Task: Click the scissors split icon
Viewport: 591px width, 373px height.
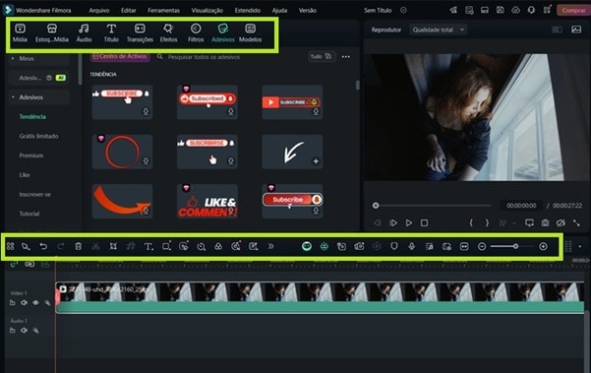Action: tap(95, 246)
